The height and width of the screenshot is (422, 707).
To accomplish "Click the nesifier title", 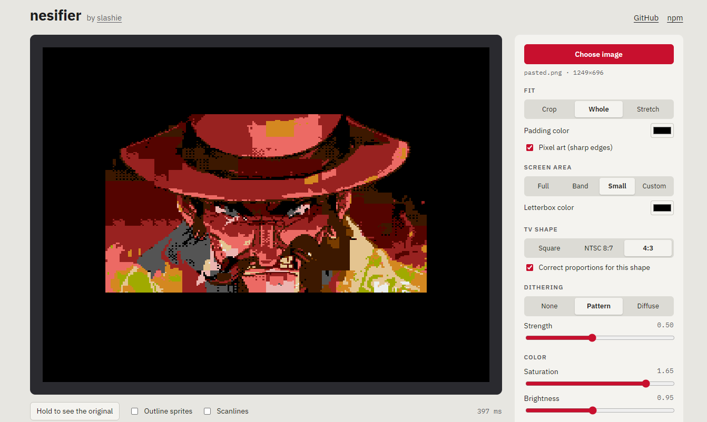I will (x=55, y=16).
